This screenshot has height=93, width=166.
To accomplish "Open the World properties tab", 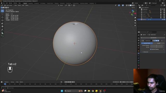I will pyautogui.click(x=139, y=48).
